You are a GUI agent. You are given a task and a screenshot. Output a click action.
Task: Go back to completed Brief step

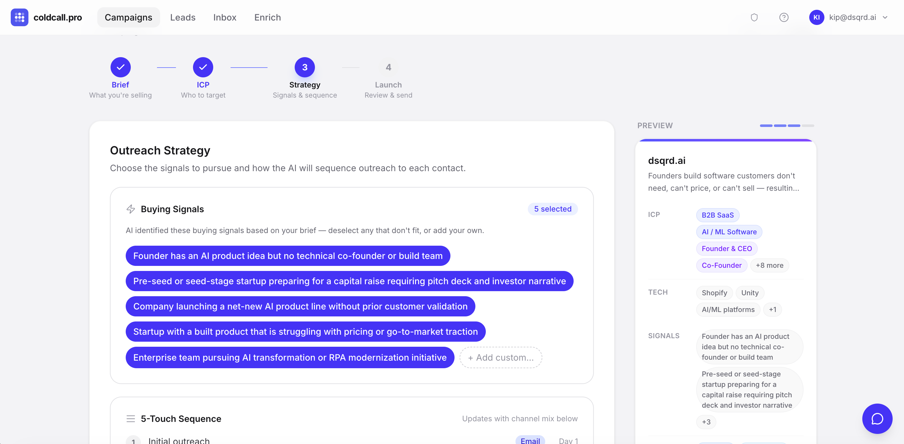click(120, 67)
